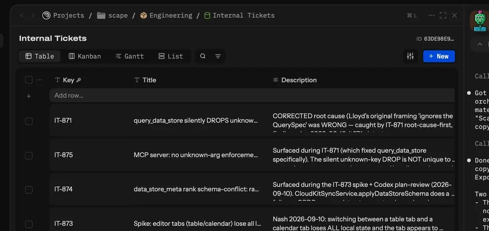
Task: Open search with the magnifier icon
Action: 203,56
